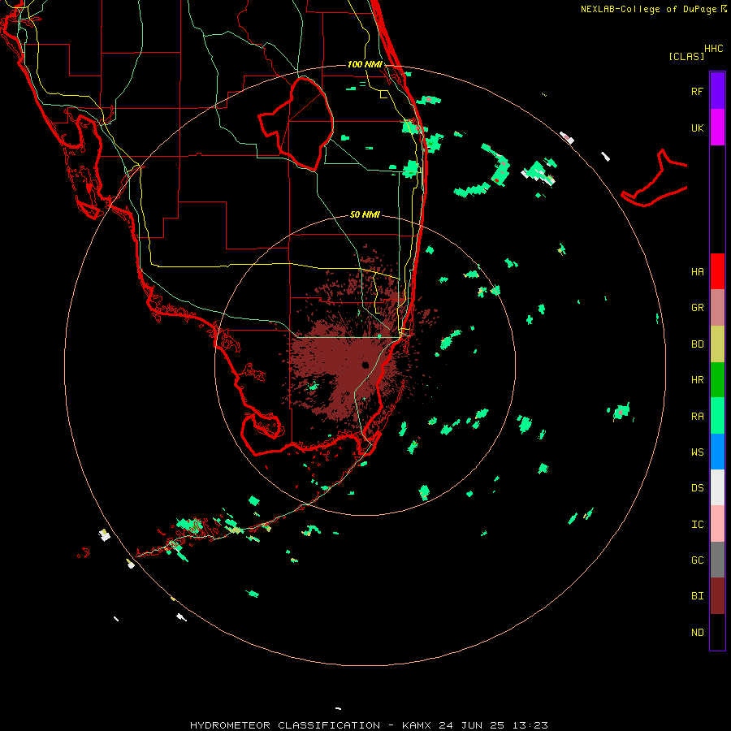This screenshot has width=731, height=731.
Task: Click the 'HHC' product code text
Action: tap(713, 49)
